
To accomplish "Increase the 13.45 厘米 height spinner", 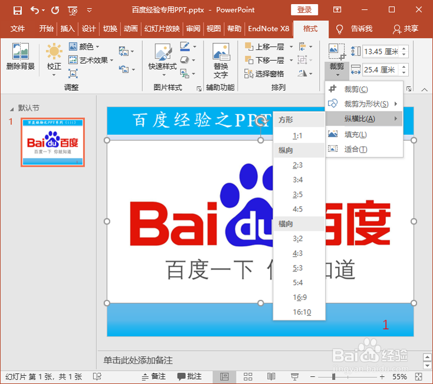I will [x=404, y=49].
